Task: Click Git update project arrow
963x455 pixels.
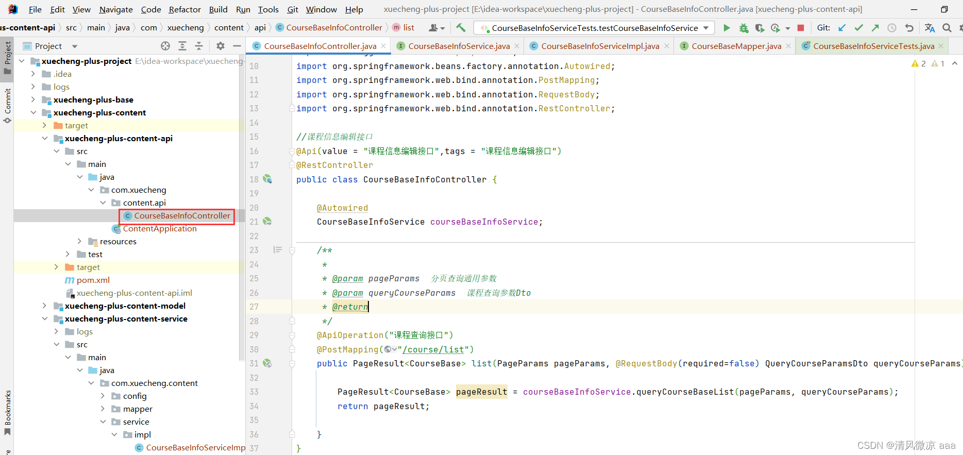Action: [x=842, y=28]
